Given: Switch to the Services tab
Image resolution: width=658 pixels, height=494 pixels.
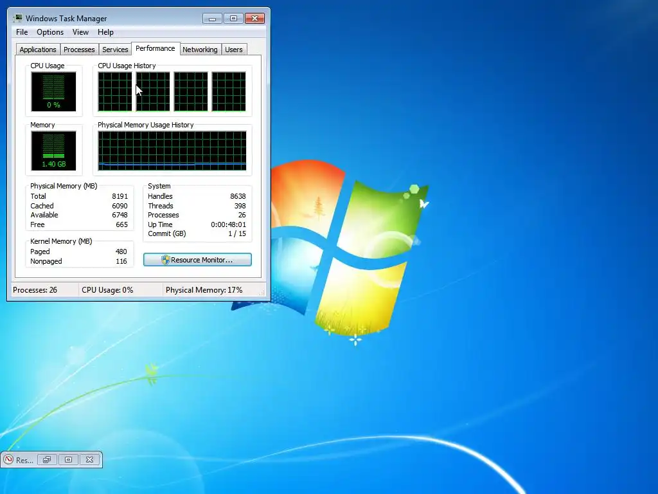Looking at the screenshot, I should [x=115, y=50].
